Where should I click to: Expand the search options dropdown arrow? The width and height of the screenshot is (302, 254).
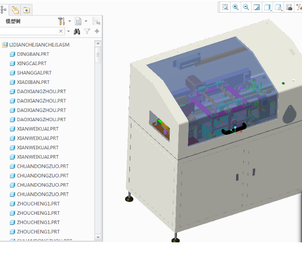pyautogui.click(x=68, y=31)
